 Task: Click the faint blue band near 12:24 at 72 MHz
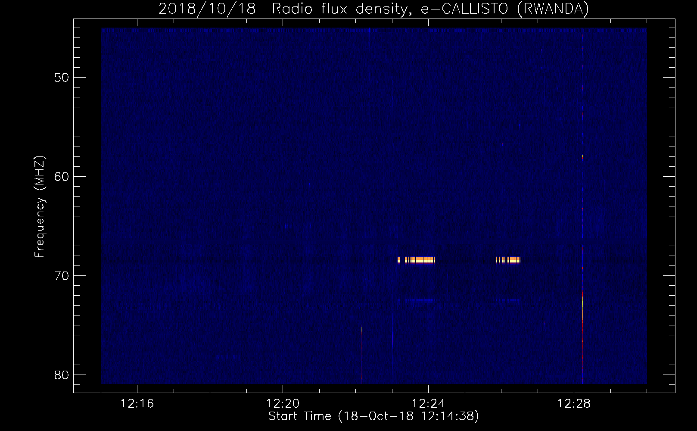point(417,300)
